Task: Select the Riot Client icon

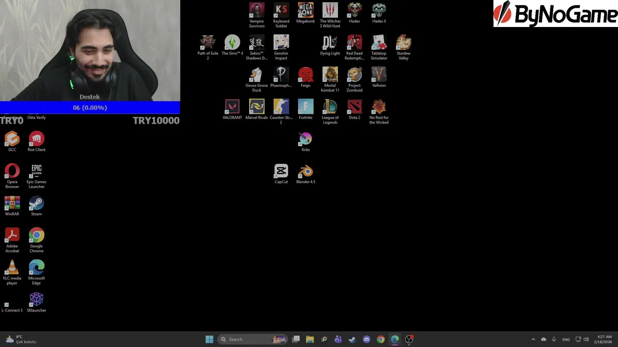Action: pos(36,142)
